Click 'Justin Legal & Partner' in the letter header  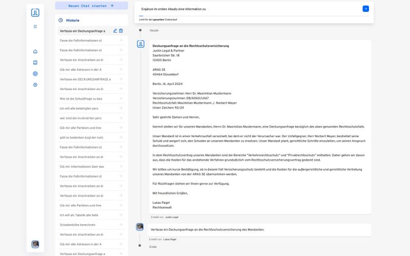pyautogui.click(x=169, y=51)
